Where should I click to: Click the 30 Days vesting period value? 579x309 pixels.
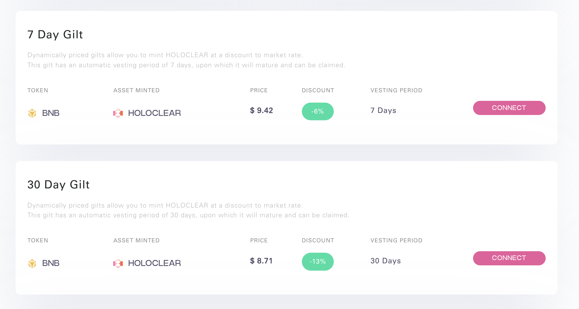(386, 261)
